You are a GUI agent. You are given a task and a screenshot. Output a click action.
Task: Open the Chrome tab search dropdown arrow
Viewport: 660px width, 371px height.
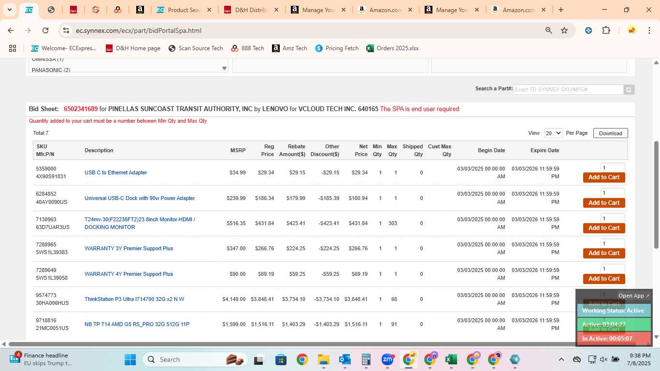pyautogui.click(x=9, y=10)
